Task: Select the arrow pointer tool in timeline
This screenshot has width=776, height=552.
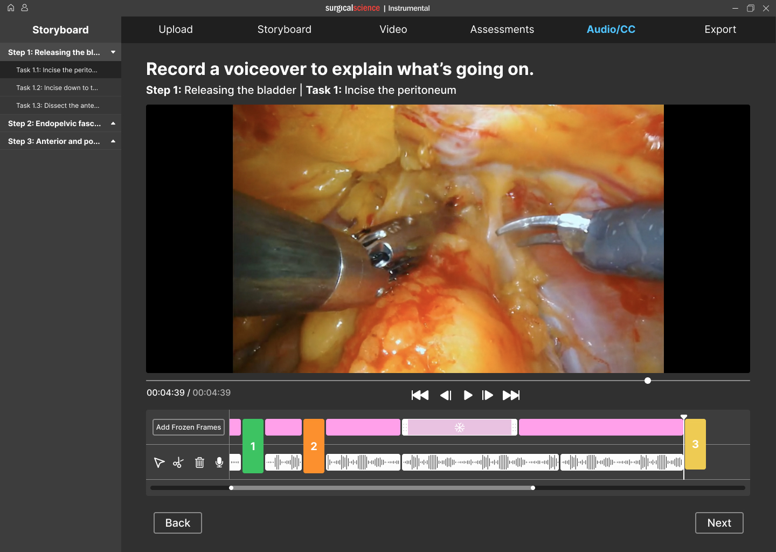Action: click(159, 463)
